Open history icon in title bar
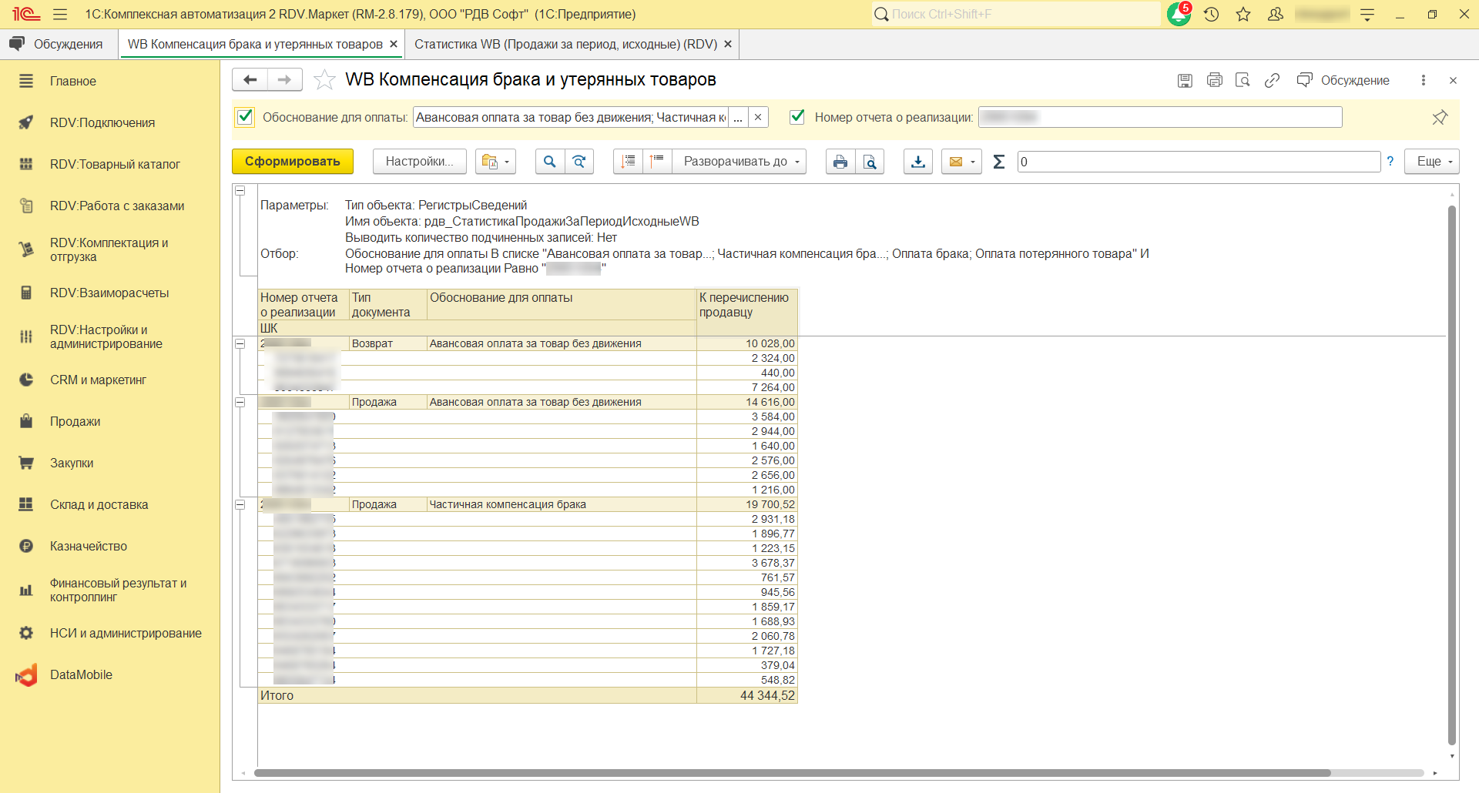 [x=1212, y=14]
